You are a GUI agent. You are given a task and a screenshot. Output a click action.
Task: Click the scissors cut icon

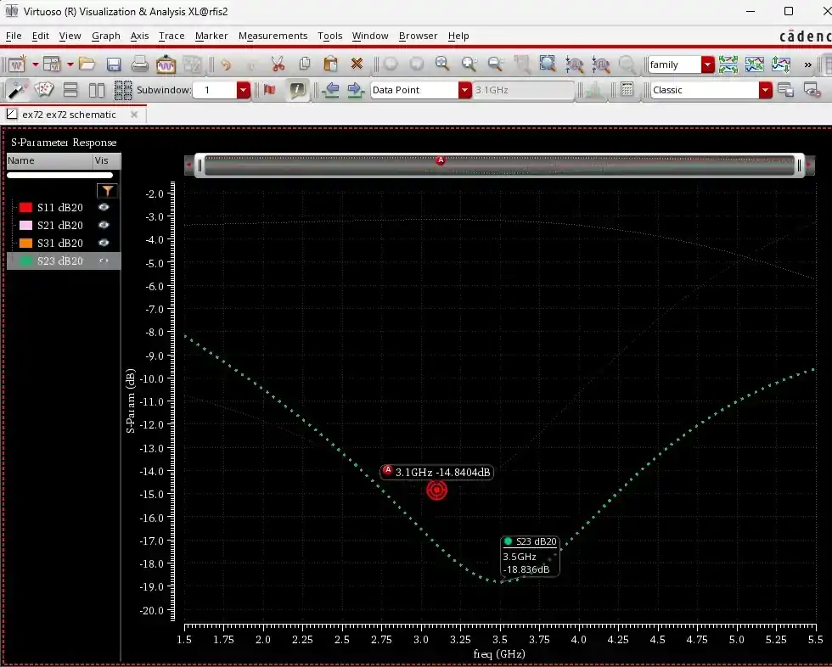278,64
